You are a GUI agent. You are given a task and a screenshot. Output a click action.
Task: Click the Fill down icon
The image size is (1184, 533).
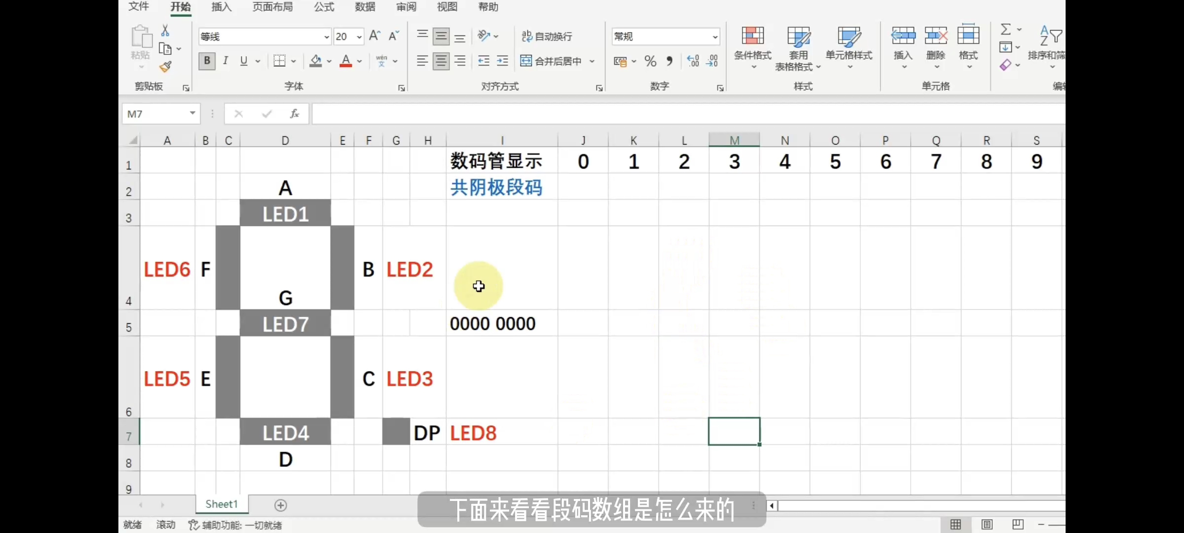coord(1005,47)
